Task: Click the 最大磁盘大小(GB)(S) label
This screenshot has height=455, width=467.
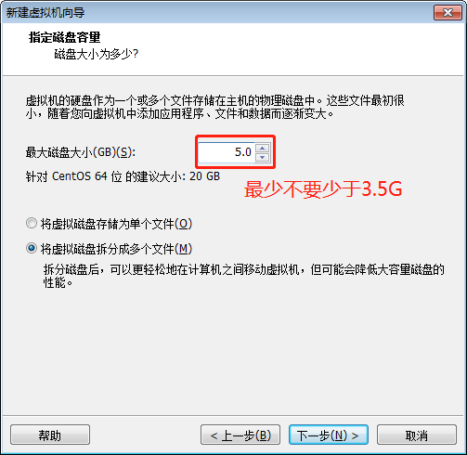Action: [81, 152]
